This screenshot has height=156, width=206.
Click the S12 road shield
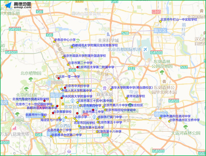131,68
